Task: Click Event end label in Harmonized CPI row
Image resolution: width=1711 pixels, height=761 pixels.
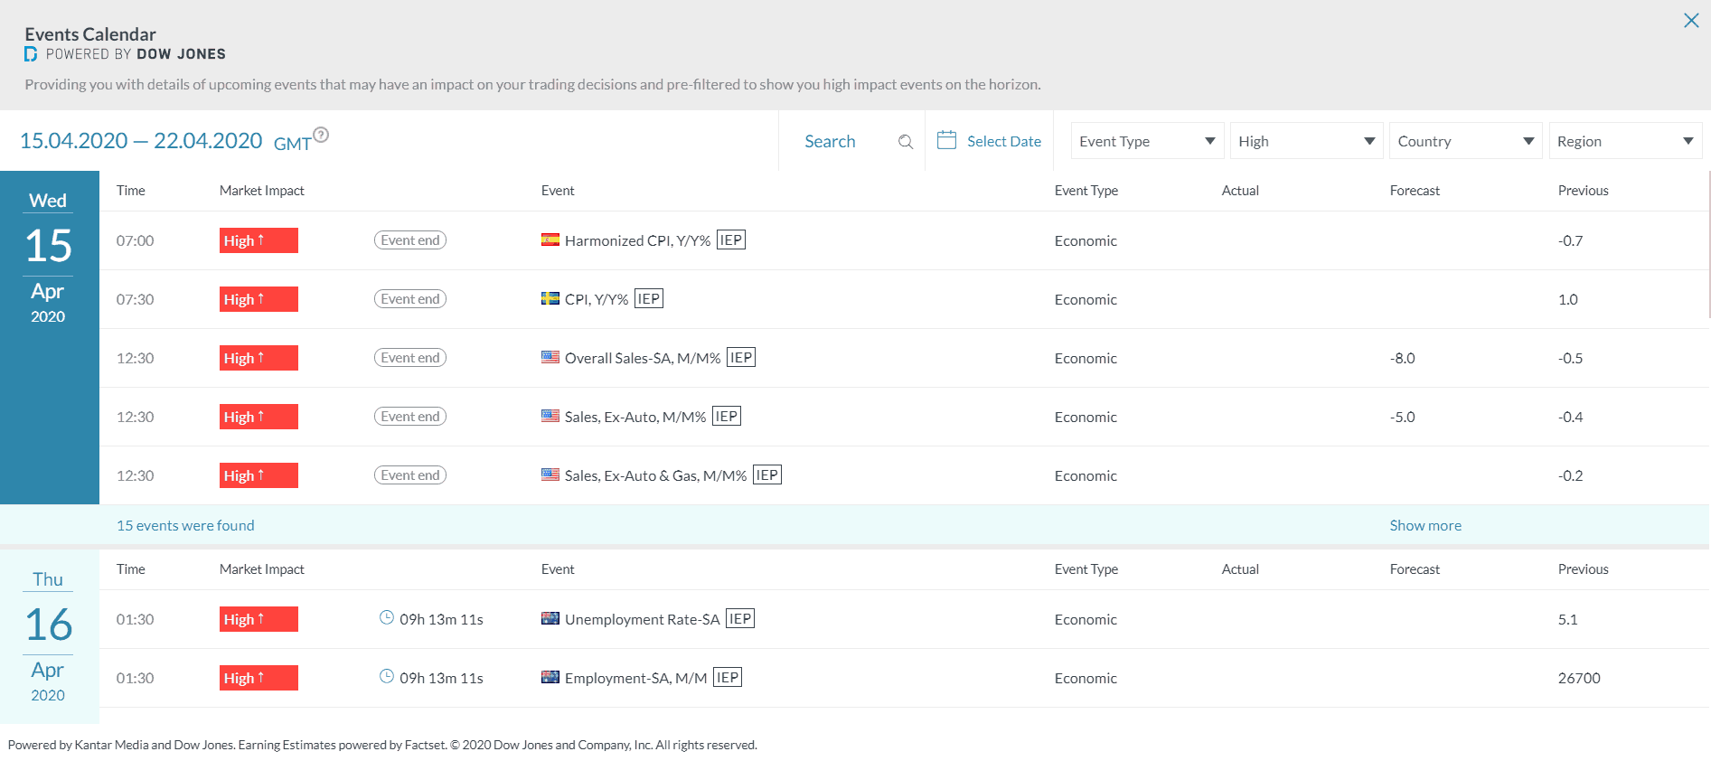Action: pyautogui.click(x=410, y=240)
